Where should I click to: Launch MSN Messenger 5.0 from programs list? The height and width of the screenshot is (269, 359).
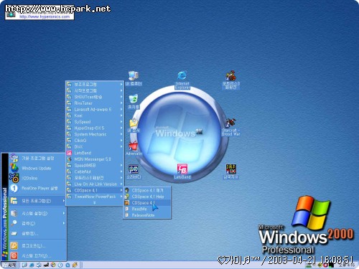tap(95, 159)
